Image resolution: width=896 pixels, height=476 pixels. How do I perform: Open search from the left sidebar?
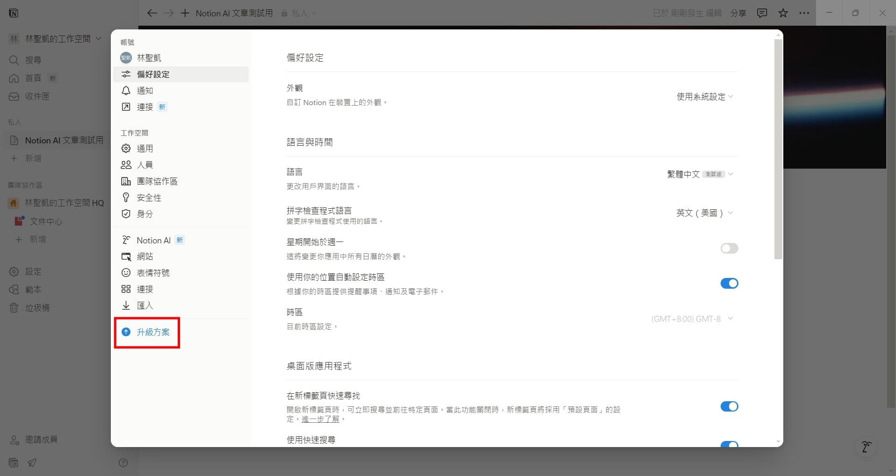33,60
